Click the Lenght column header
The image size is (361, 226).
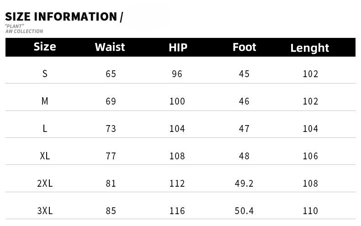point(310,48)
